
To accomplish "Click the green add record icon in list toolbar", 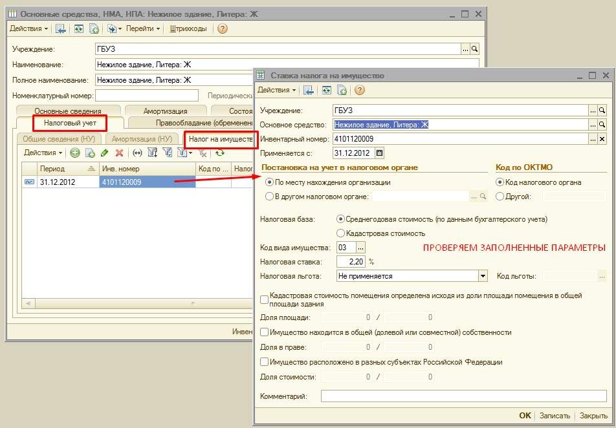I will [x=75, y=153].
